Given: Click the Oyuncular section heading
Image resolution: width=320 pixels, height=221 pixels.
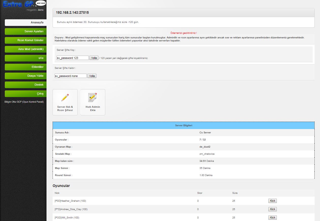Looking at the screenshot, I should pos(61,186).
